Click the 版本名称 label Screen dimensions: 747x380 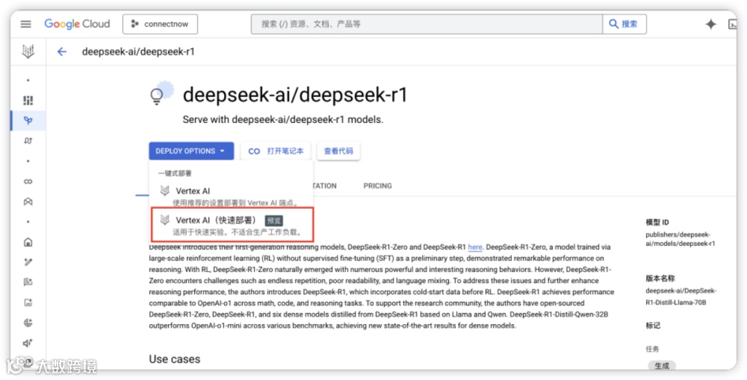tap(661, 278)
